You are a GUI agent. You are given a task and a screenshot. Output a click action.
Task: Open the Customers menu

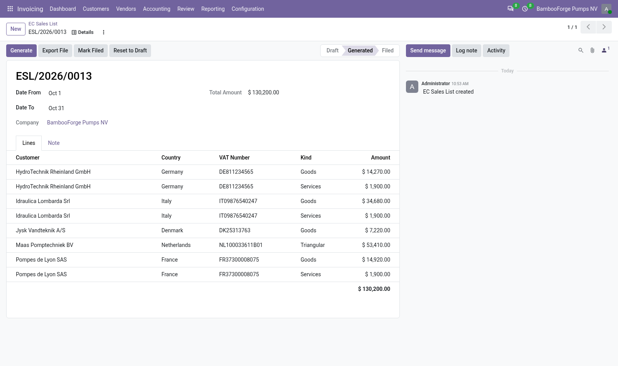(x=96, y=9)
